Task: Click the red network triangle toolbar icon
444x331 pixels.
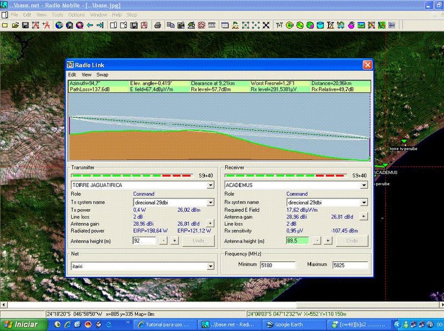Action: (x=36, y=26)
